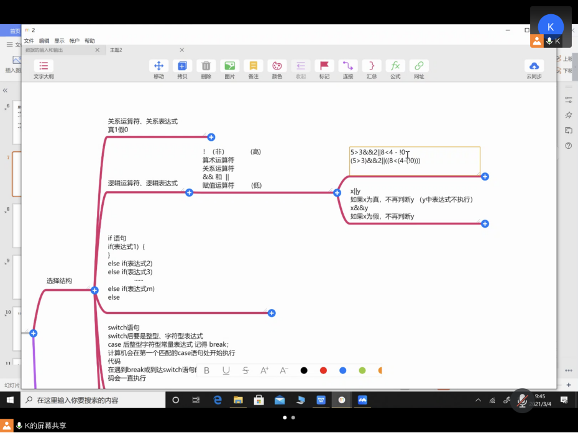
Task: Add a note with the 备注 icon
Action: (253, 66)
